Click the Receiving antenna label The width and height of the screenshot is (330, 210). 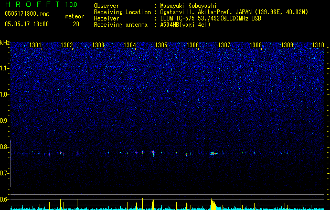click(x=121, y=25)
